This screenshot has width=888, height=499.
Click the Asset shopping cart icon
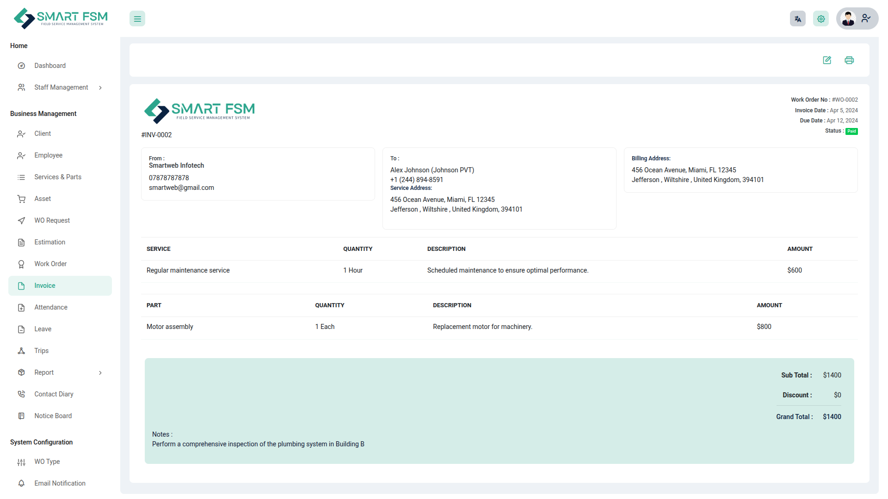[21, 199]
